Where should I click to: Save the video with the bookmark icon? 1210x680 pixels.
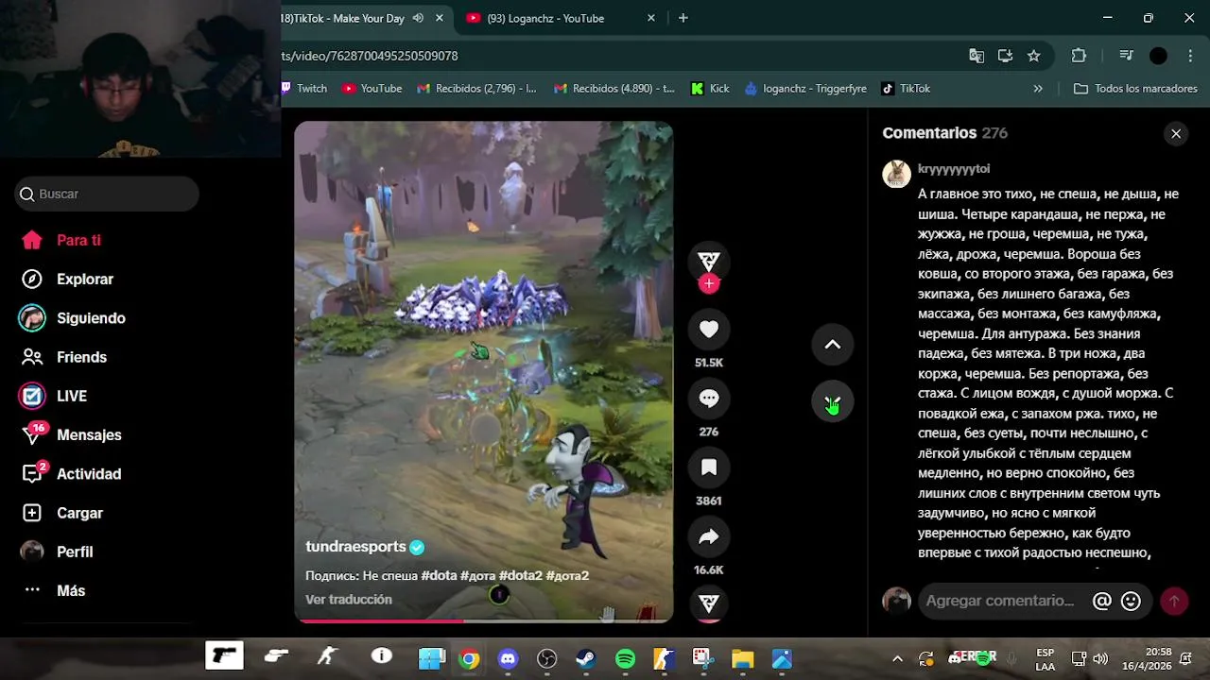(x=709, y=467)
